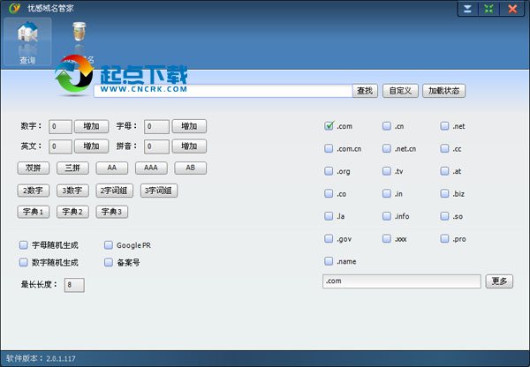Uncheck the .com domain checkbox
This screenshot has height=367, width=530.
(x=329, y=126)
